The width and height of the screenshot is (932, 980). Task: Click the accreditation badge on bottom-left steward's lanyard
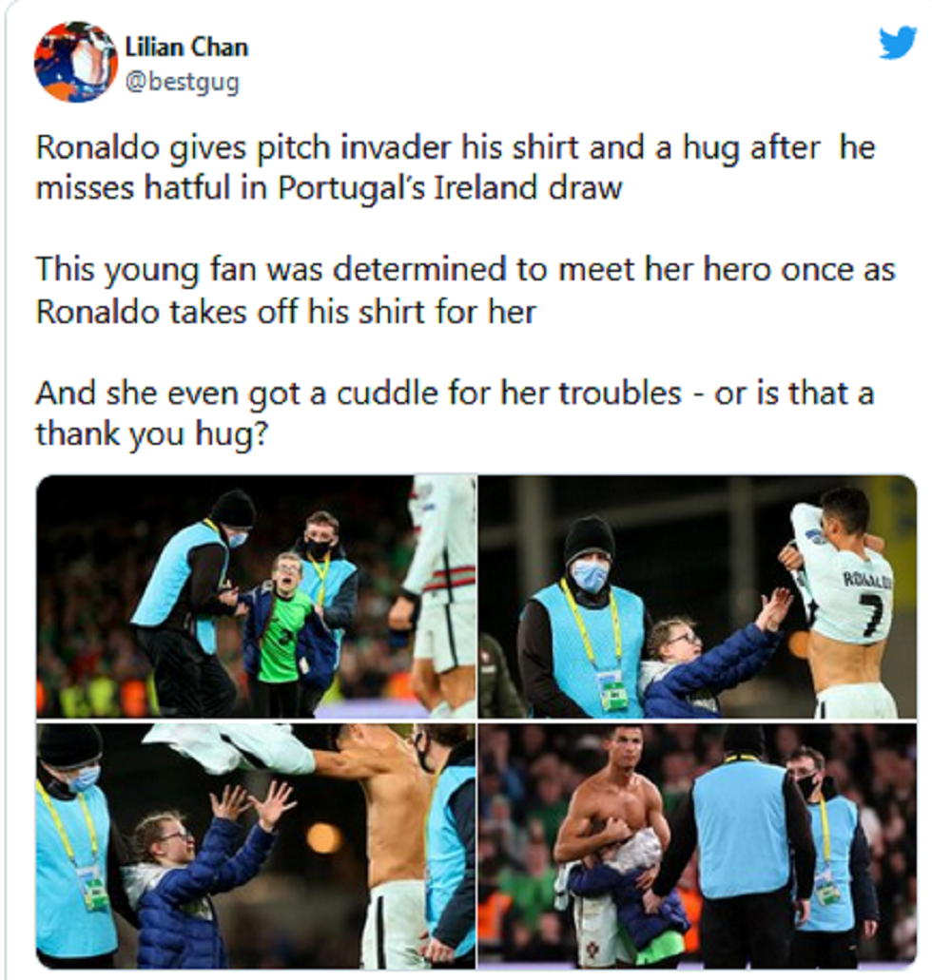(x=94, y=886)
